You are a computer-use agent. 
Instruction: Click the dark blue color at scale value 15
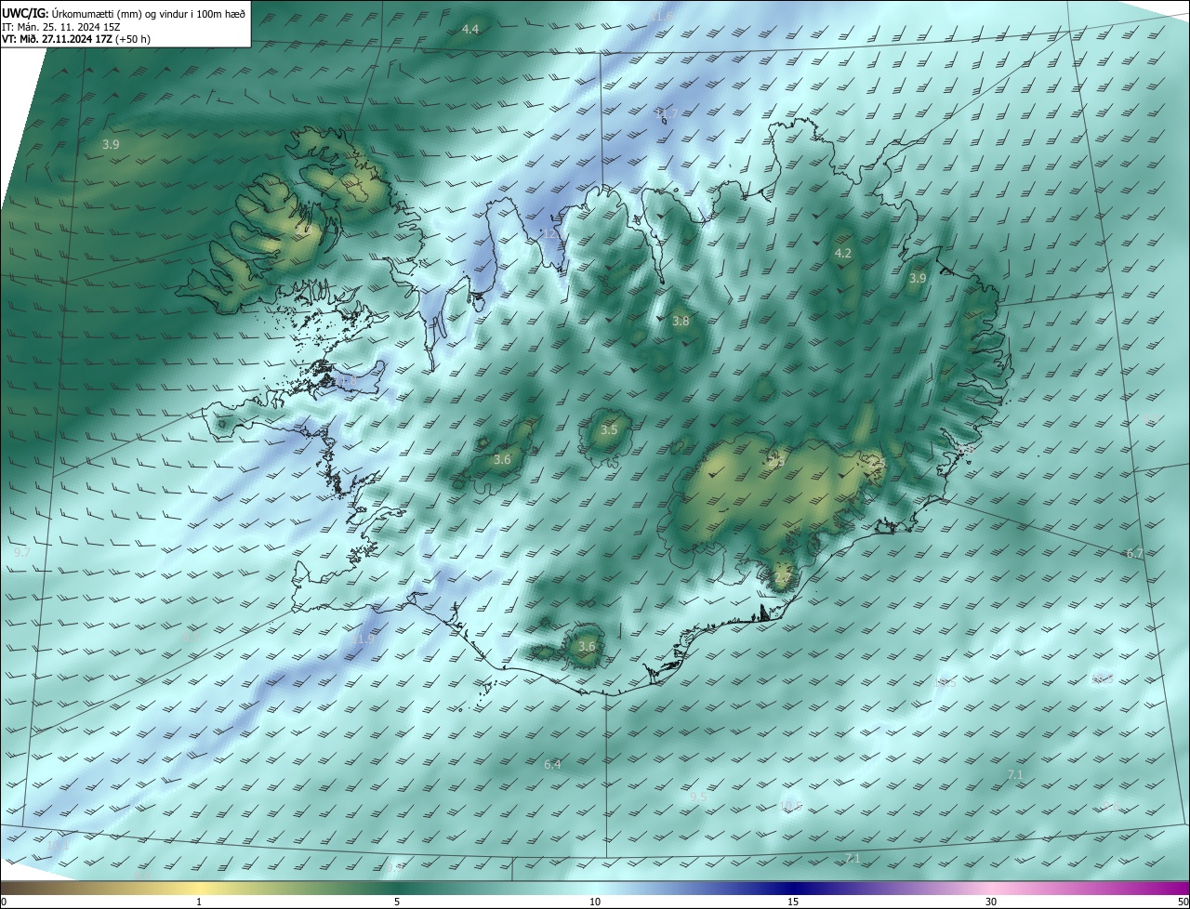tap(793, 889)
